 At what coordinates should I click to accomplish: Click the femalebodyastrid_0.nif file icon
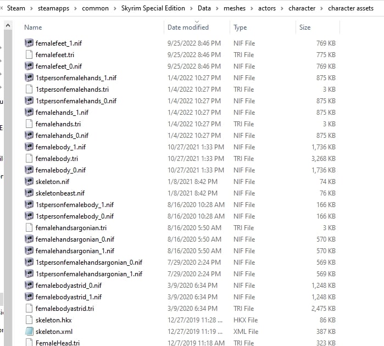(29, 285)
